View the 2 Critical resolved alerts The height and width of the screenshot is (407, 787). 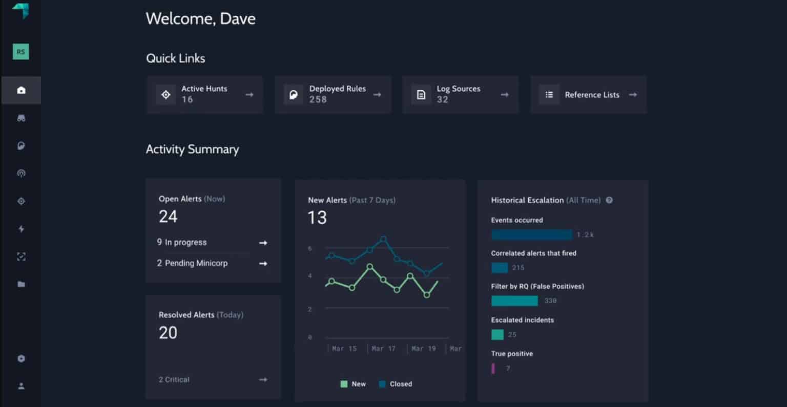(262, 379)
